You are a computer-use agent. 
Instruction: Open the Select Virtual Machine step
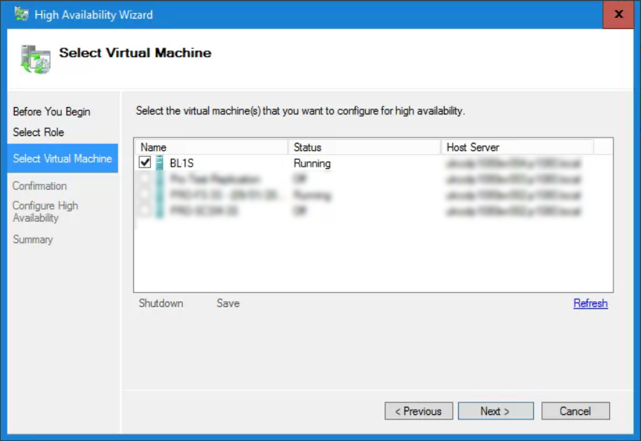pos(62,158)
